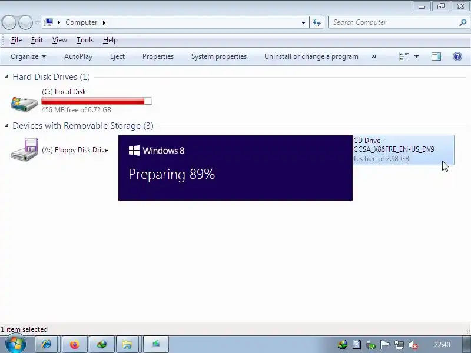Screen dimensions: 471x353
Task: Show more toolbar commands chevron
Action: coord(374,56)
